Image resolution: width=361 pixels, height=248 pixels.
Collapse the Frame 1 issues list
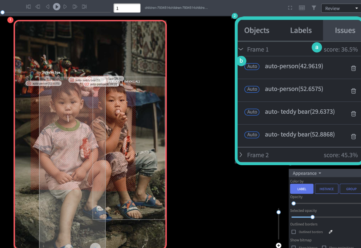pos(241,49)
